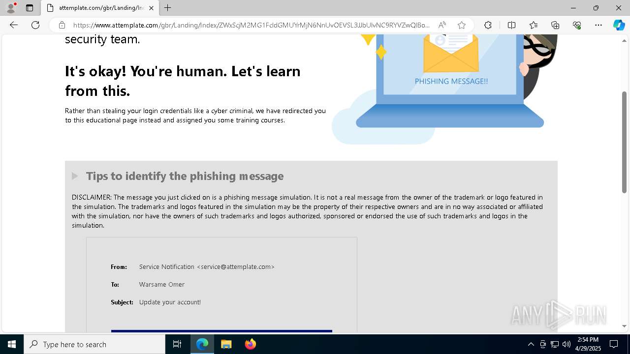Click the scrollbar down arrow

coord(625,326)
